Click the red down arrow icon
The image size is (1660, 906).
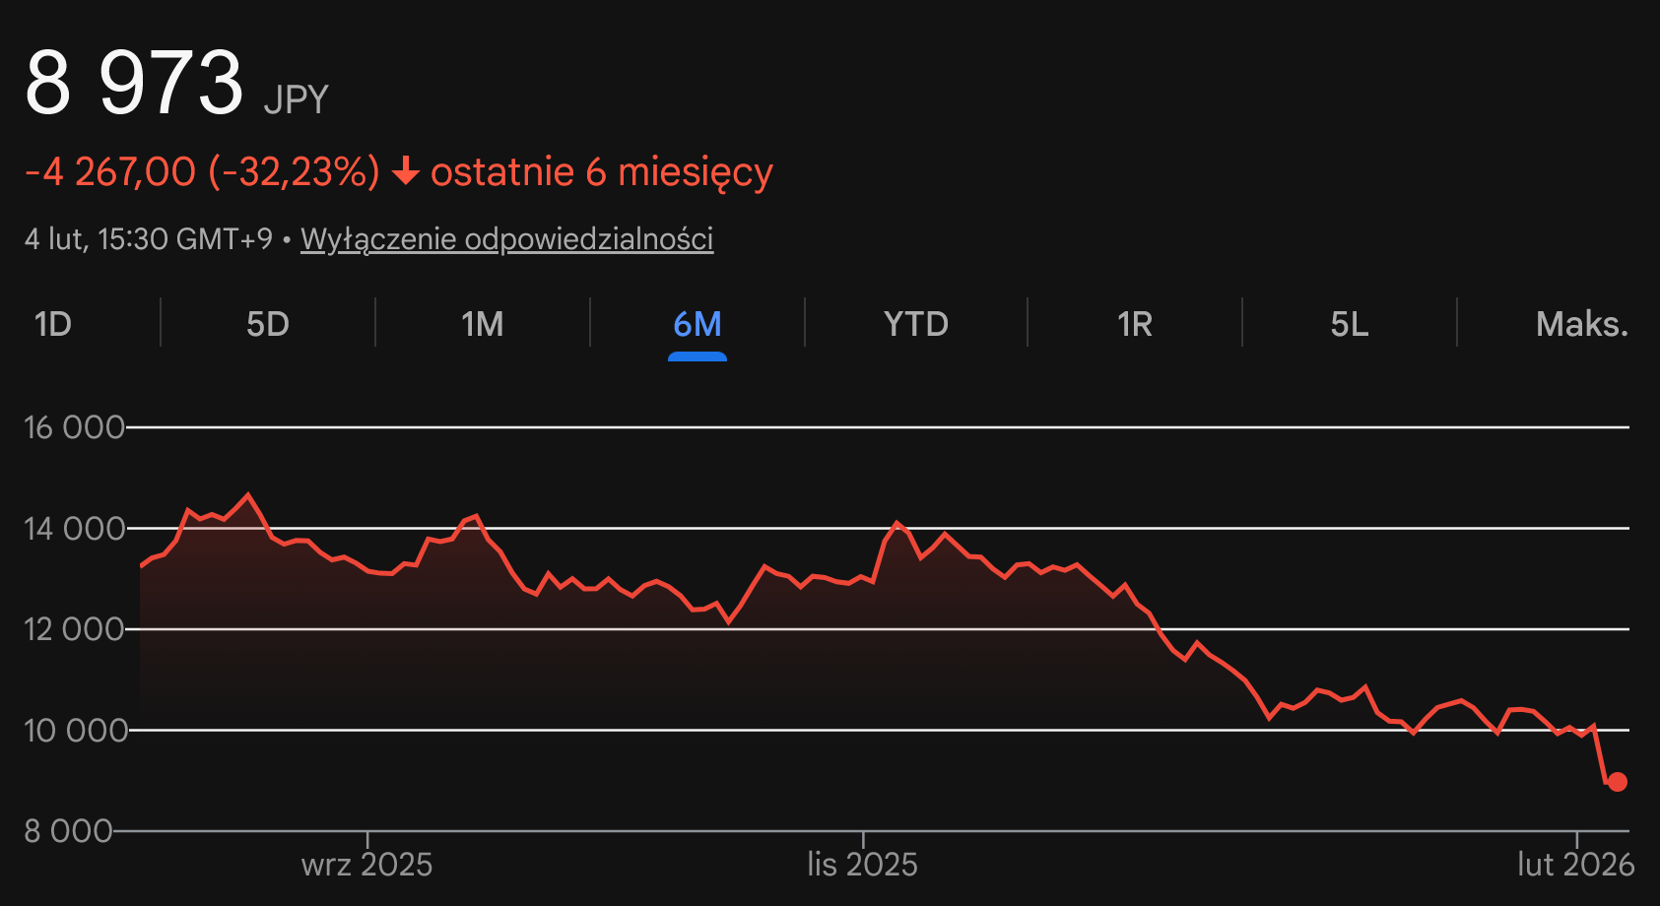tap(405, 172)
